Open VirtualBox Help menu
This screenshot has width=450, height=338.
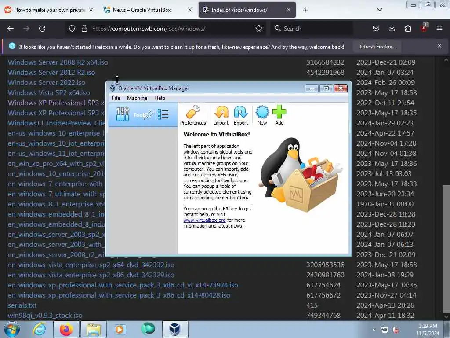tap(160, 98)
